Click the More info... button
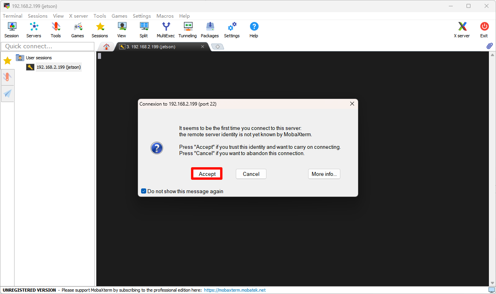 (324, 174)
